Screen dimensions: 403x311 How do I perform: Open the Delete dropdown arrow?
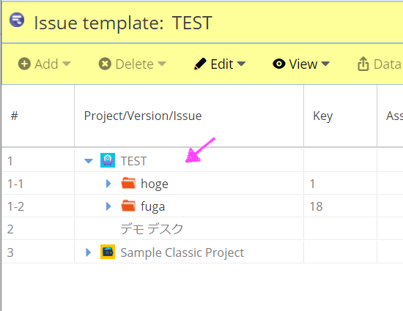pyautogui.click(x=162, y=64)
